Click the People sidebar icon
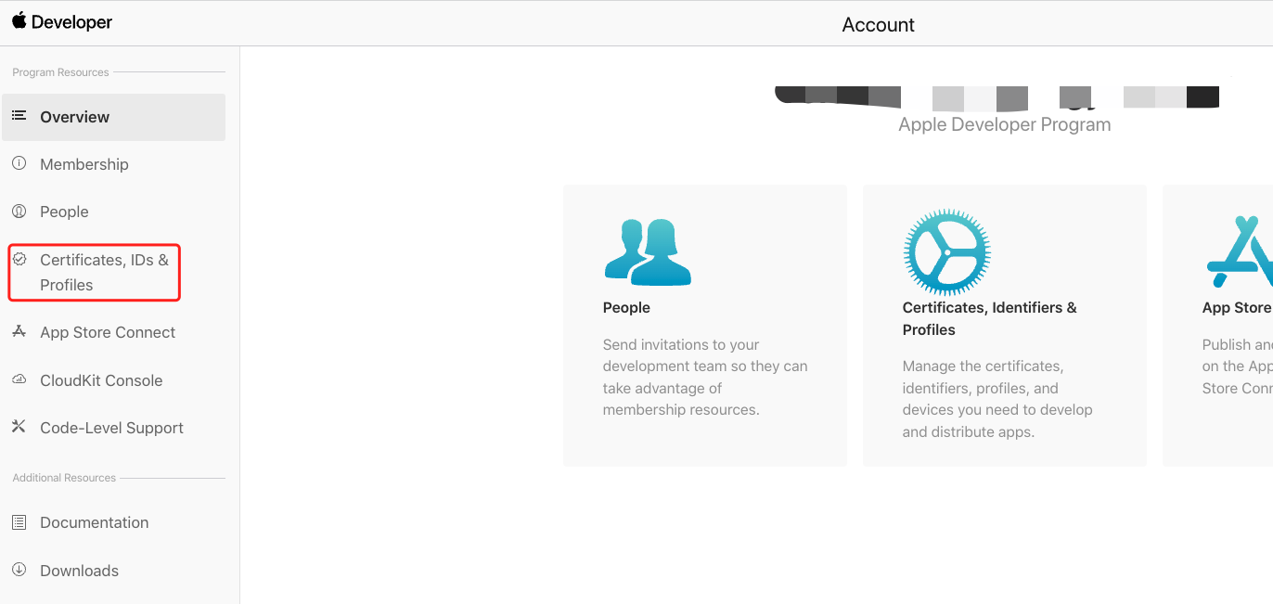Screen dimensions: 1273x604 pyautogui.click(x=19, y=211)
